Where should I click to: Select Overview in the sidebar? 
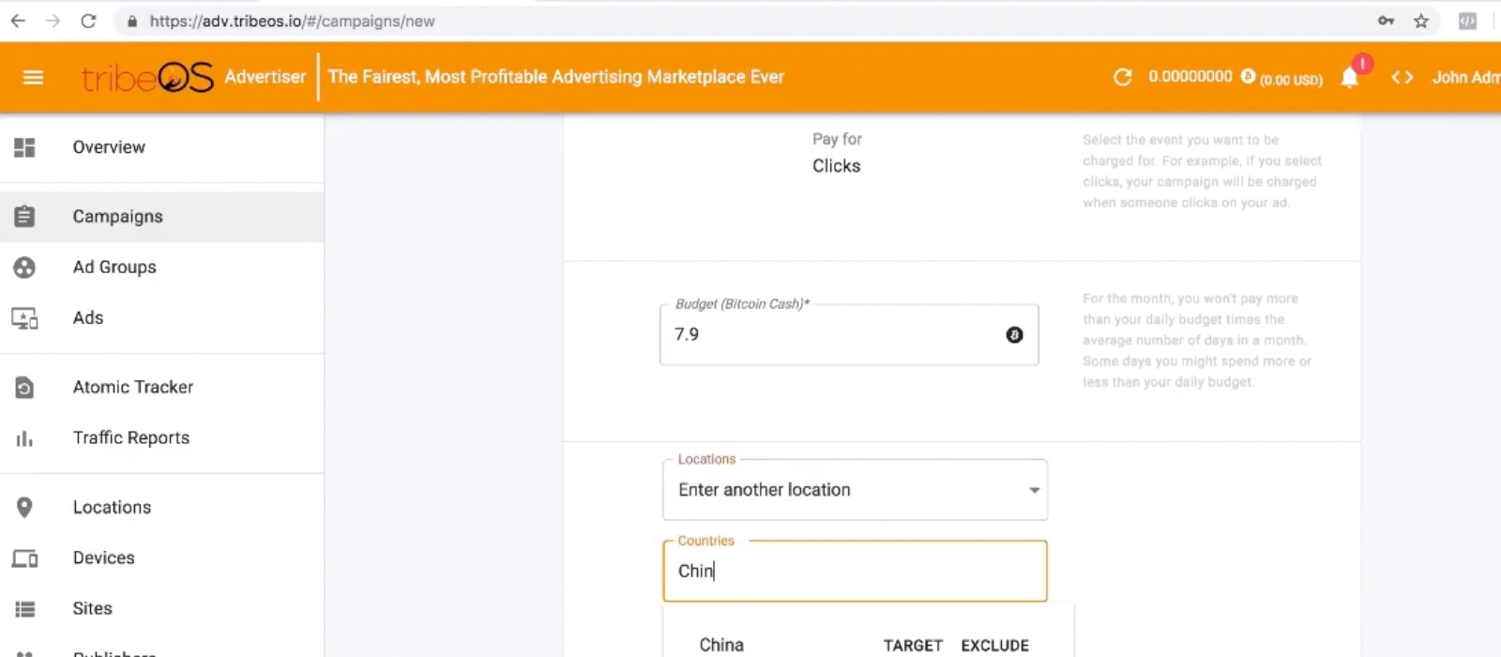[24, 146]
